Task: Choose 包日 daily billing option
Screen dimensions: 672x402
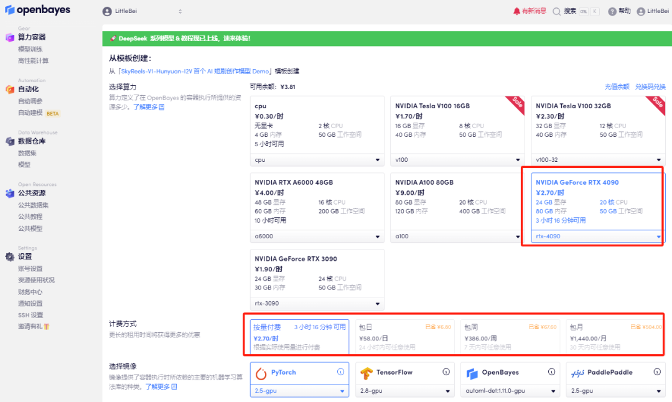Action: [404, 337]
